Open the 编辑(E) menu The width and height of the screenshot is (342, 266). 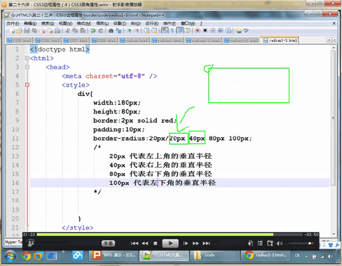pos(30,23)
